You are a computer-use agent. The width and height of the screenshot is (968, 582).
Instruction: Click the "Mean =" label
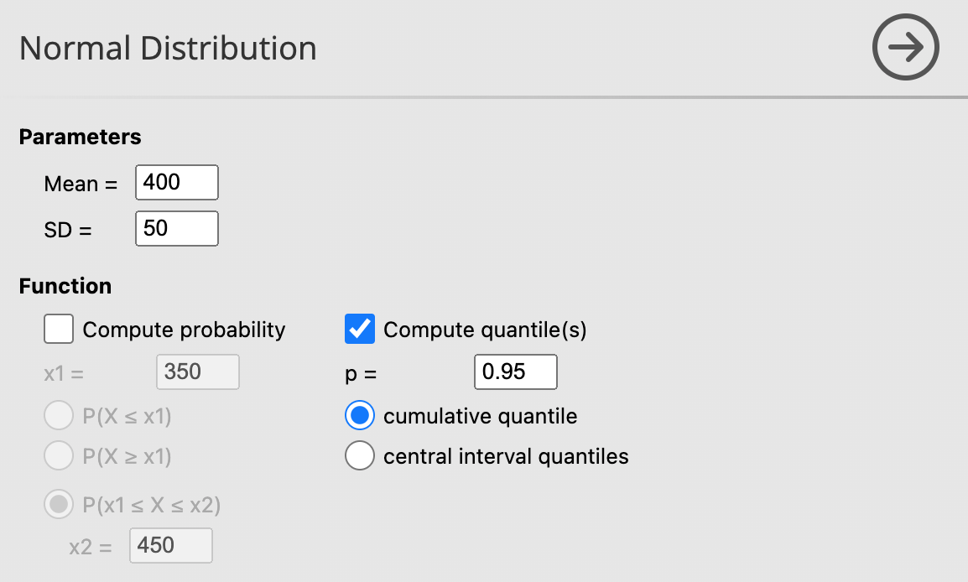(x=81, y=184)
